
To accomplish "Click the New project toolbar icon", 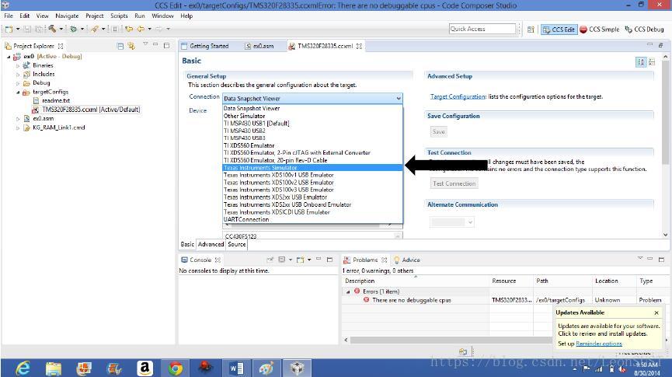I will point(9,29).
